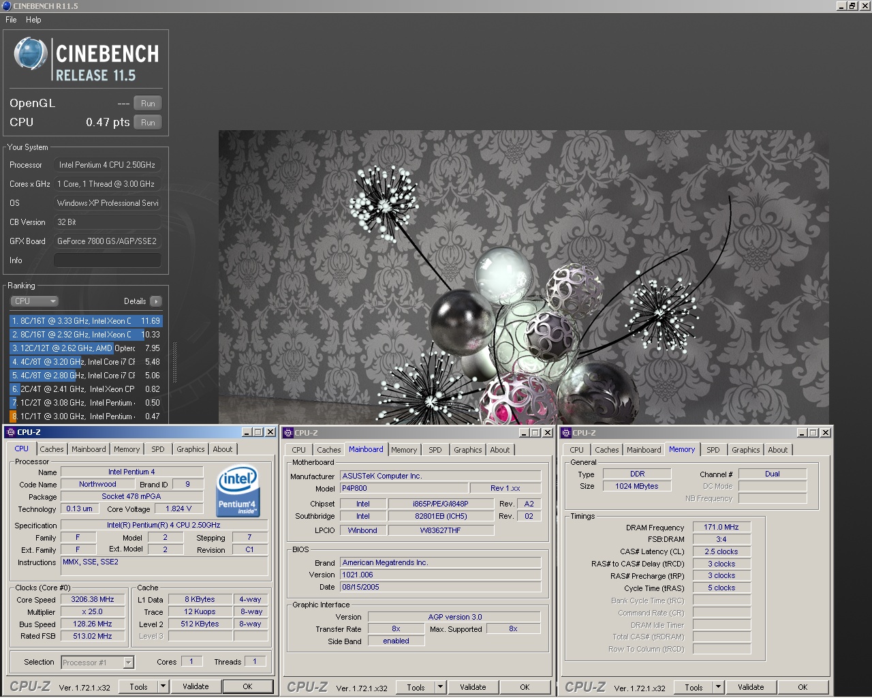Click the motherboard model field P4P800
Image resolution: width=872 pixels, height=698 pixels.
coord(405,489)
